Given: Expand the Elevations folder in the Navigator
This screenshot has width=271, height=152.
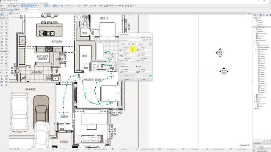Looking at the screenshot, I should click(255, 31).
